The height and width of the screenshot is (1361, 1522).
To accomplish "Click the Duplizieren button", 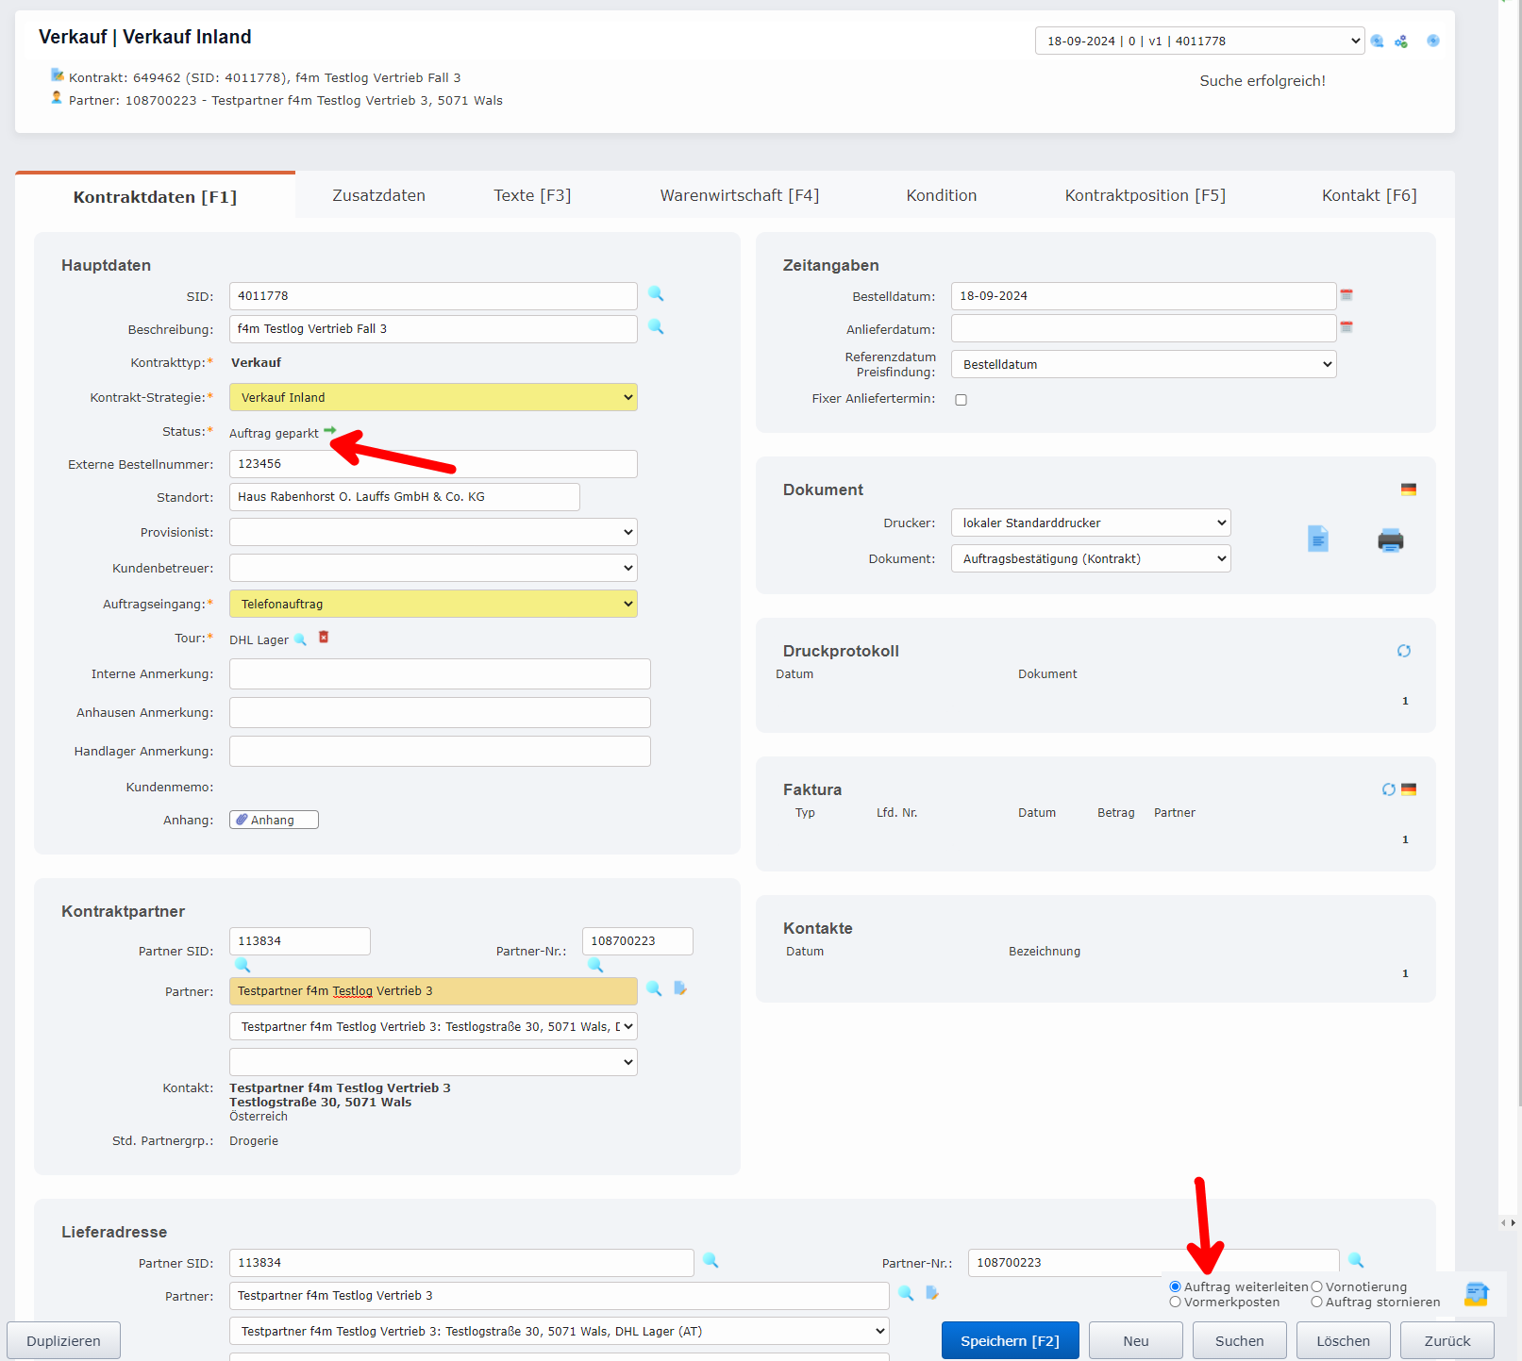I will point(63,1340).
